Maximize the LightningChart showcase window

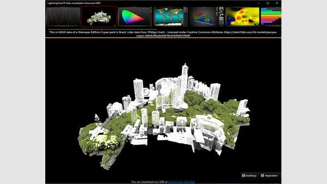tap(268, 3)
